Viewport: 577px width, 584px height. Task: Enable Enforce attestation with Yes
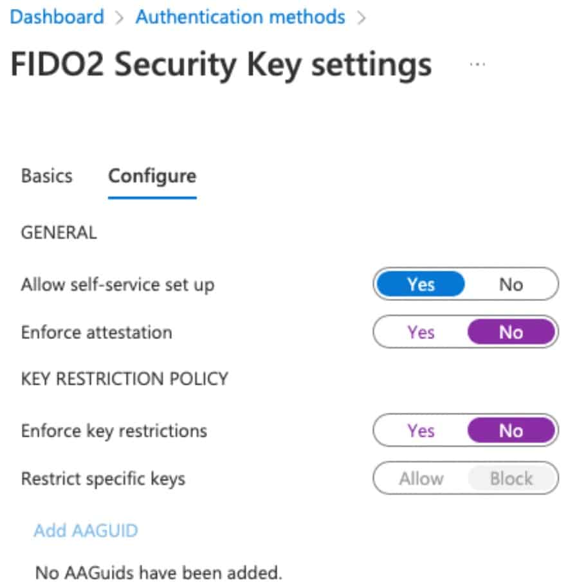click(x=421, y=333)
